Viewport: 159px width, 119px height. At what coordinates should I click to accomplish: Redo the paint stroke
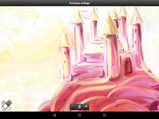[86, 107]
